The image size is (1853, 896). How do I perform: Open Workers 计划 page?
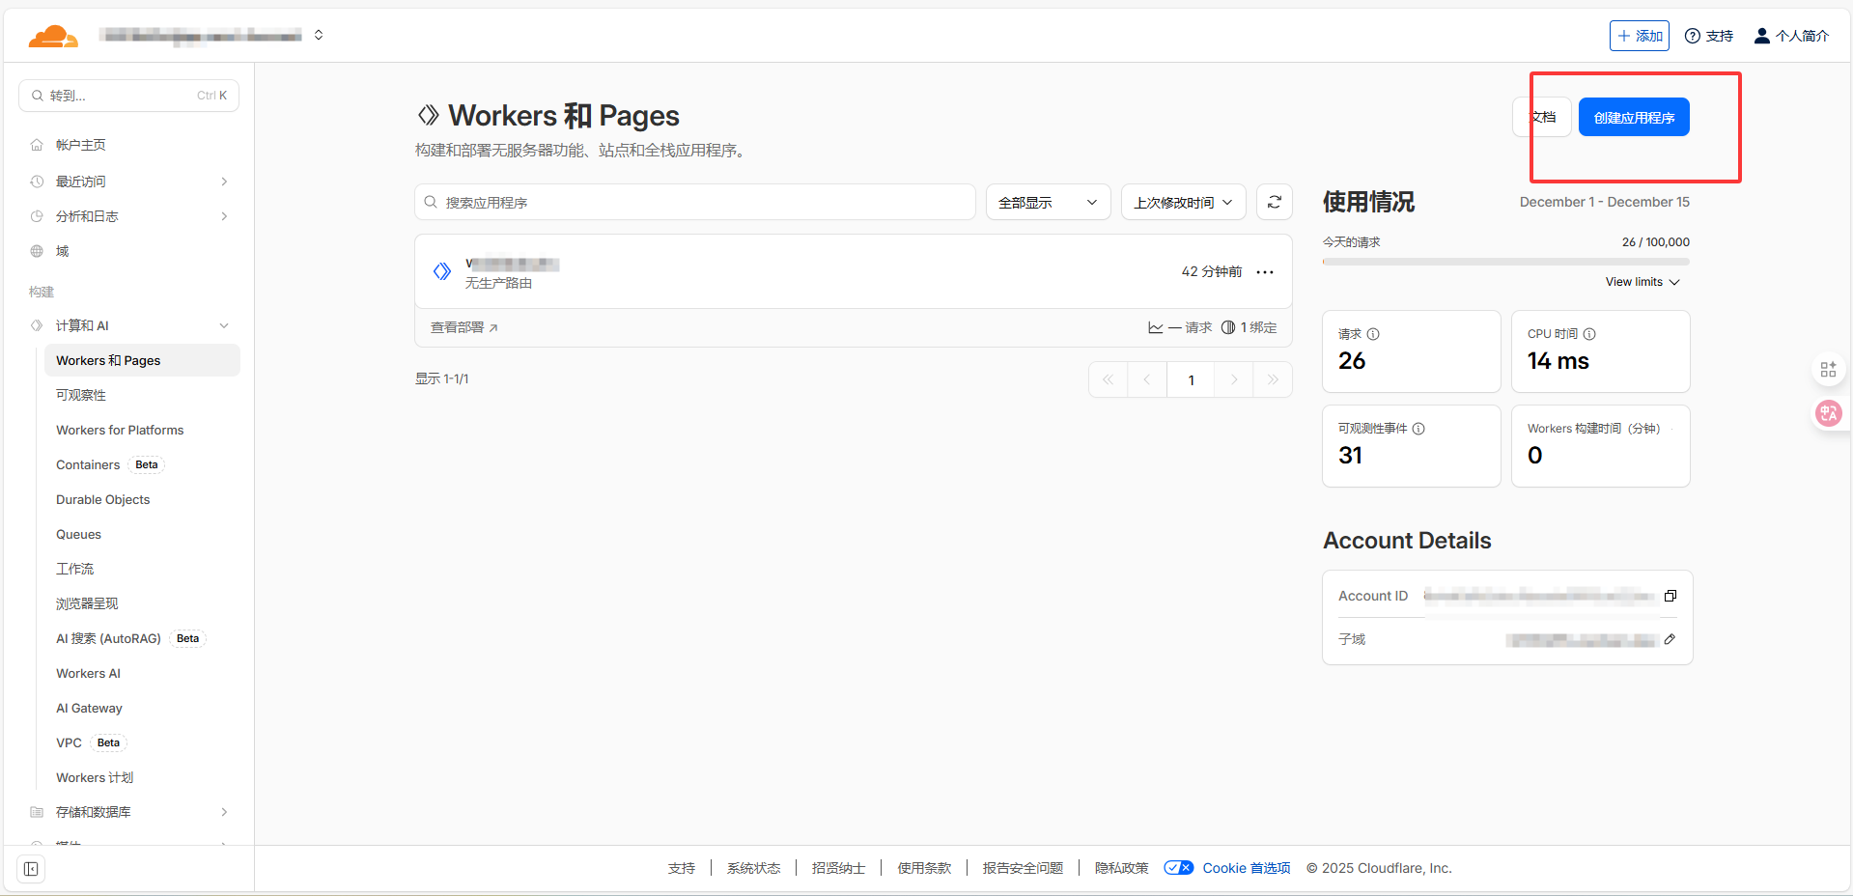click(95, 777)
